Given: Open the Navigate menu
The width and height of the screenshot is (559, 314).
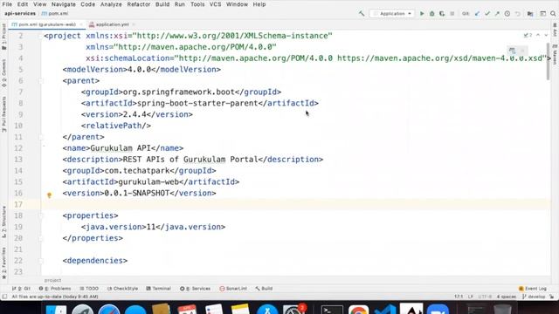Looking at the screenshot, I should [64, 4].
